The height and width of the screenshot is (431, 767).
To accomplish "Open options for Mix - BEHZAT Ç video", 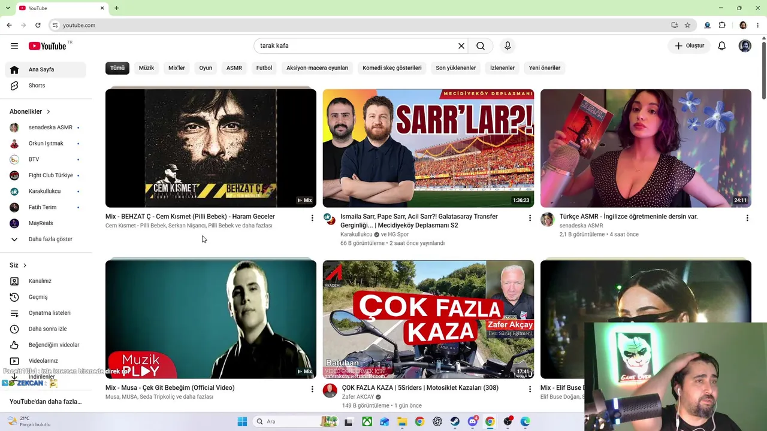I will point(312,218).
